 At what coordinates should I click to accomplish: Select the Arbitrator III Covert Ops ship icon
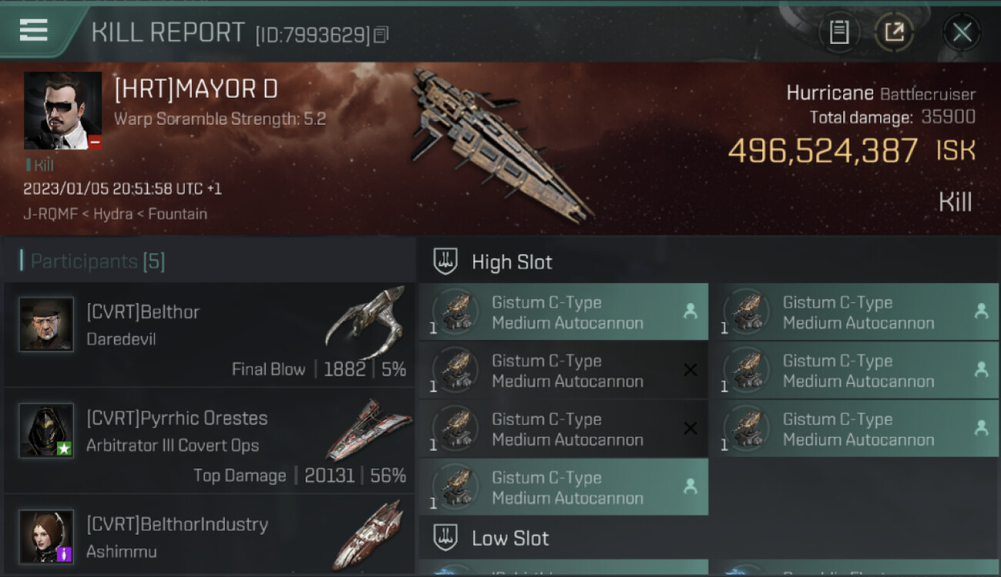[x=368, y=429]
